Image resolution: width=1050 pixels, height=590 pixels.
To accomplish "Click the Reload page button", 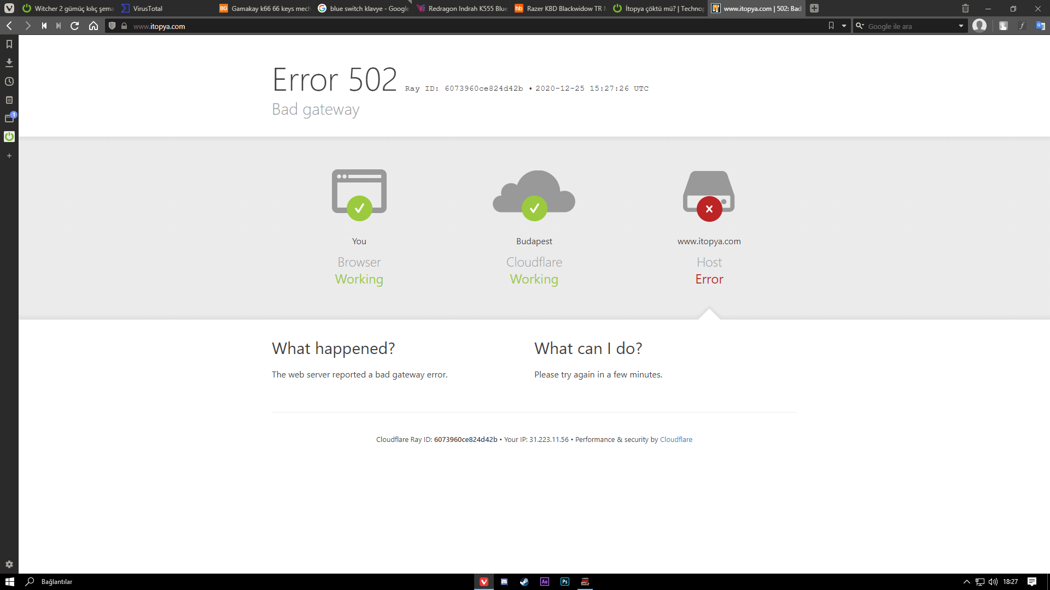I will pos(75,26).
